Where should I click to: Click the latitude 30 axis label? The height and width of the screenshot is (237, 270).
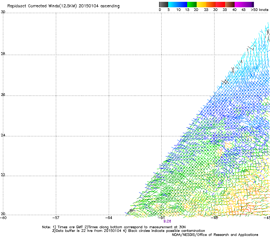[x=3, y=12]
